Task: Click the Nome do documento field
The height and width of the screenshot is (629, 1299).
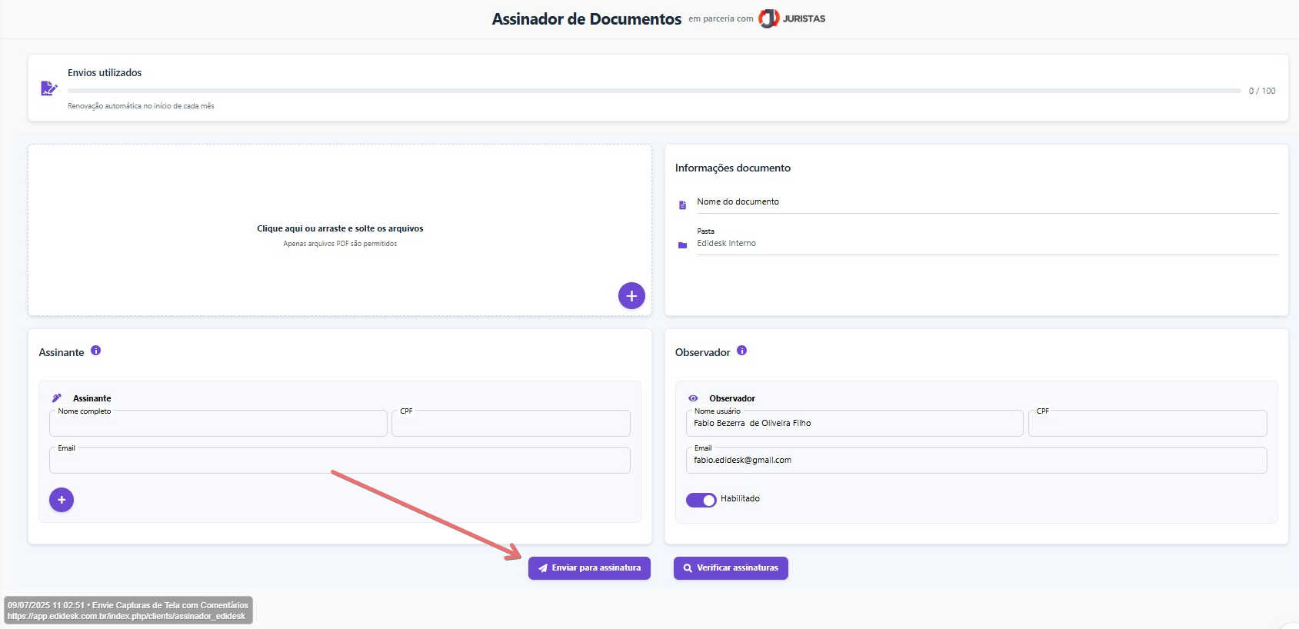Action: [986, 202]
